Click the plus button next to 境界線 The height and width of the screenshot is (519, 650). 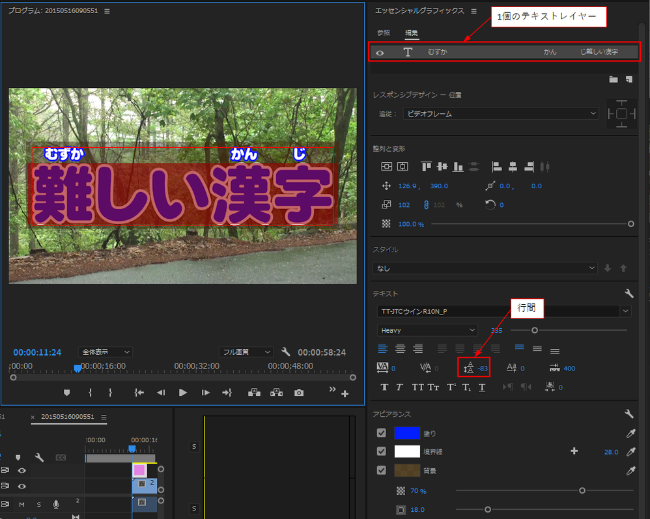573,451
